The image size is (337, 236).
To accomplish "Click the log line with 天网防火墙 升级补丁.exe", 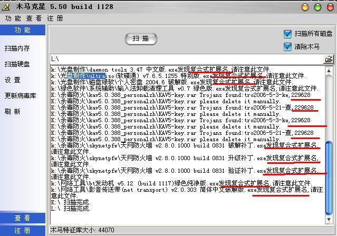I will pos(185,161).
